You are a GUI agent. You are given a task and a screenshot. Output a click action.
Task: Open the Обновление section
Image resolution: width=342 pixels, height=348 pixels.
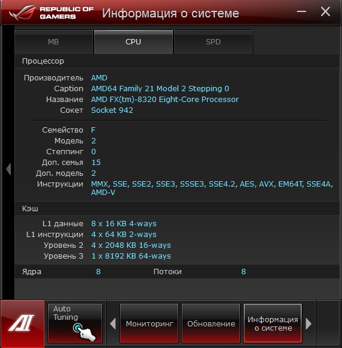211,323
